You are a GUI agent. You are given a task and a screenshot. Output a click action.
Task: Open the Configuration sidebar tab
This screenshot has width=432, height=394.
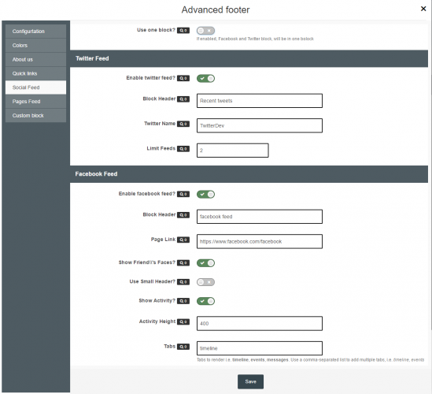[x=35, y=32]
